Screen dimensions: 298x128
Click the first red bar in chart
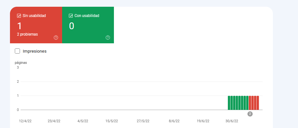tap(250, 103)
